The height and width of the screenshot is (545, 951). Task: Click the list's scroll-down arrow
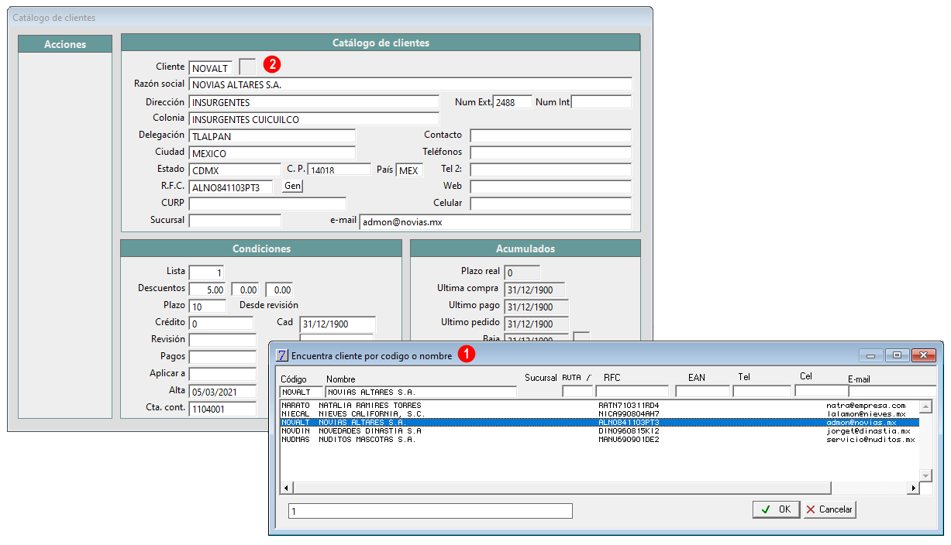click(925, 475)
